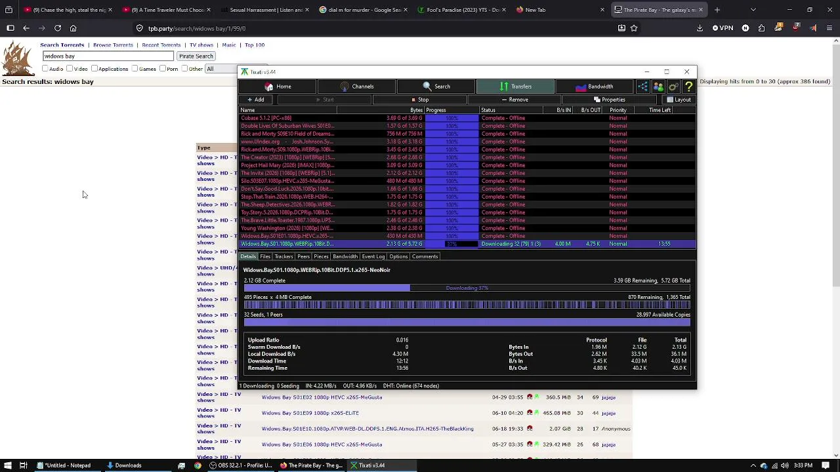
Task: Open the Tixati help question mark
Action: click(x=688, y=87)
